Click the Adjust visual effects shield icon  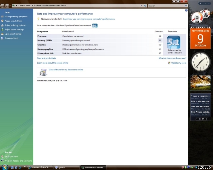pyautogui.click(x=2, y=21)
